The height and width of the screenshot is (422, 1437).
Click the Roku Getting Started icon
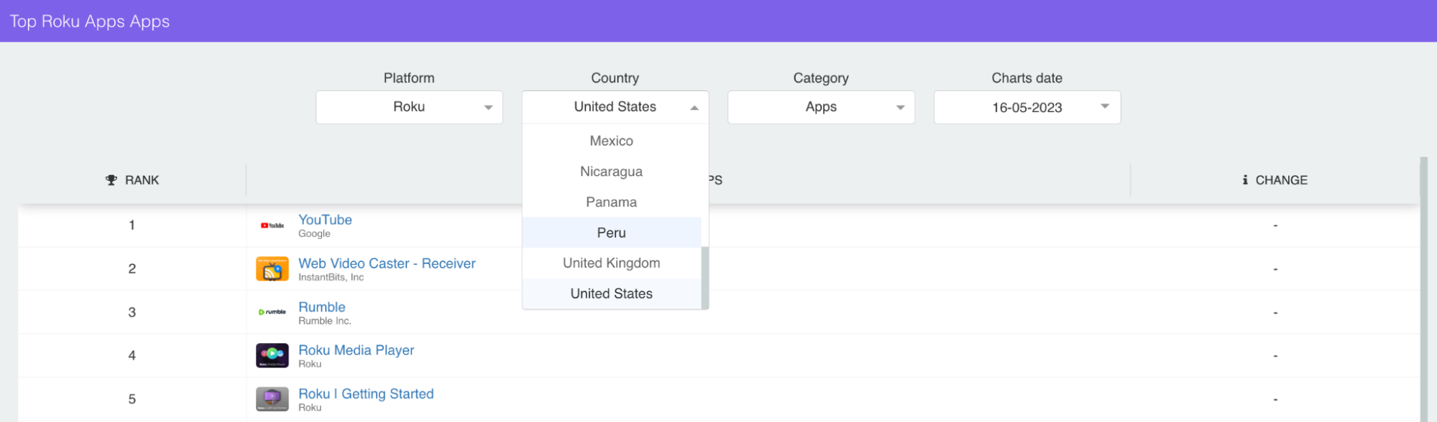tap(272, 399)
